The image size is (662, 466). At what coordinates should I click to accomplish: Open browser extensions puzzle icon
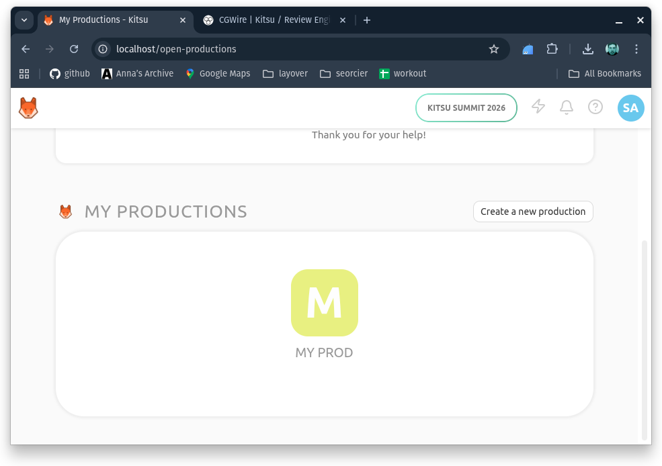point(552,49)
